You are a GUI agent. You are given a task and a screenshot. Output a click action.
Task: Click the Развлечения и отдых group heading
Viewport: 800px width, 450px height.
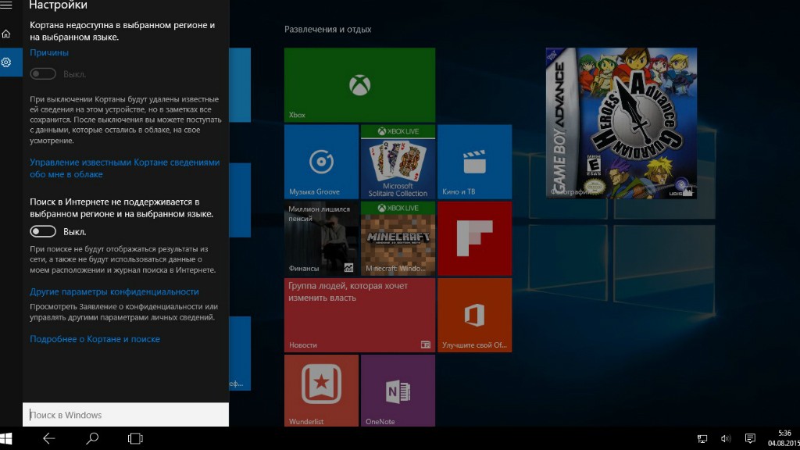(327, 30)
